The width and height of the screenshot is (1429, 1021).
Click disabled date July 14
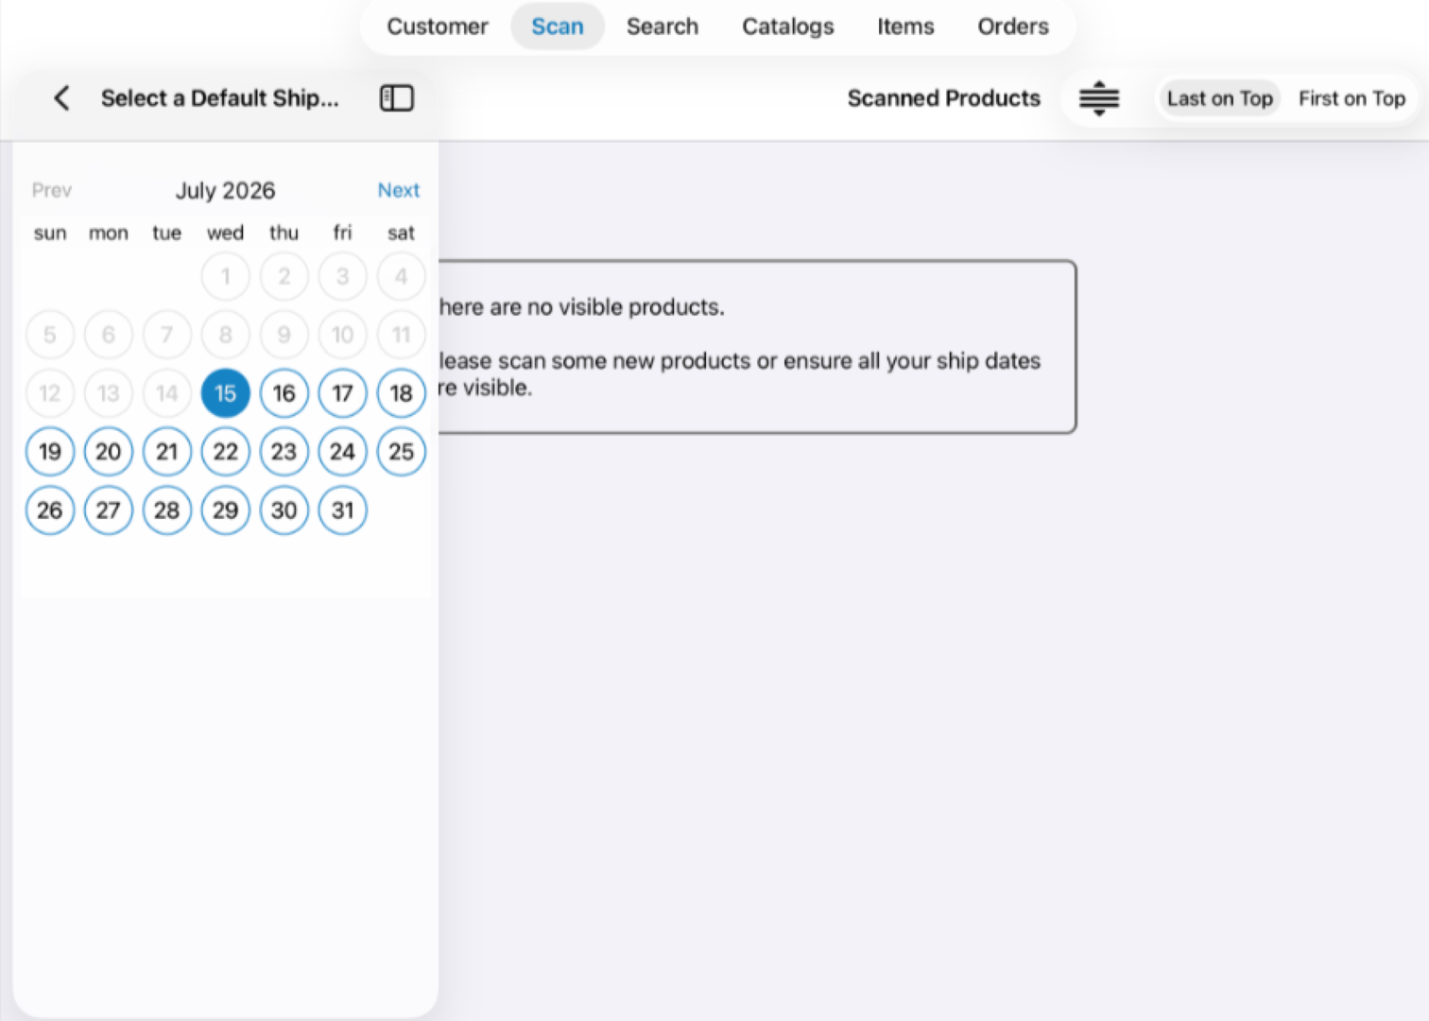click(x=166, y=393)
